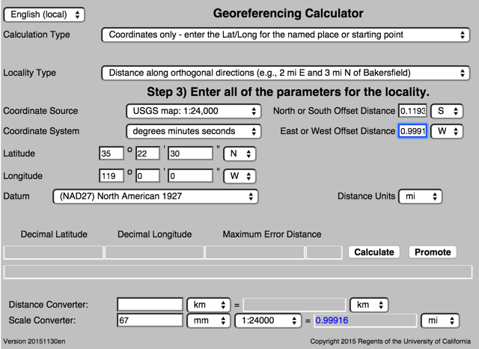Open the Coordinate System dropdown

pyautogui.click(x=192, y=131)
